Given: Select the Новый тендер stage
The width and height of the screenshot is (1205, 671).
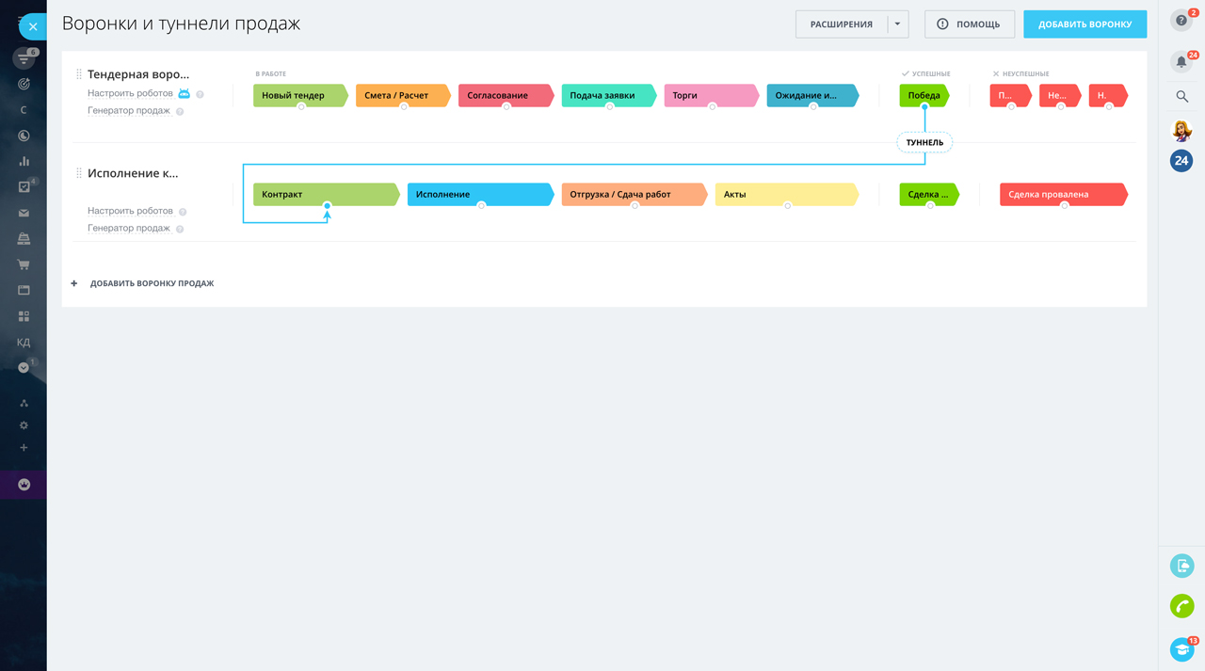Looking at the screenshot, I should click(x=301, y=95).
